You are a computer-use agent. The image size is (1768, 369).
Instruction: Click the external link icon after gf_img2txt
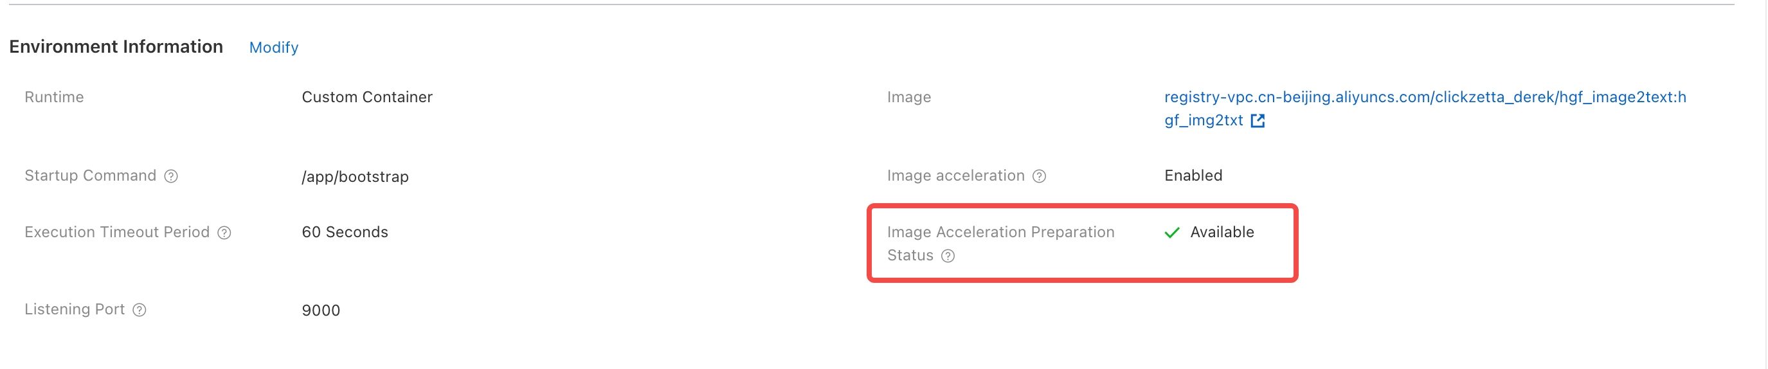(x=1258, y=121)
